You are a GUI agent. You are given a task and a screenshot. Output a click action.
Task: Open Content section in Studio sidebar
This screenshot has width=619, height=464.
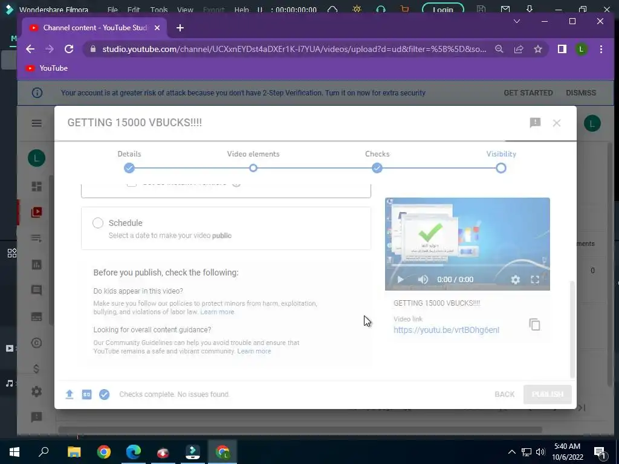tap(37, 212)
